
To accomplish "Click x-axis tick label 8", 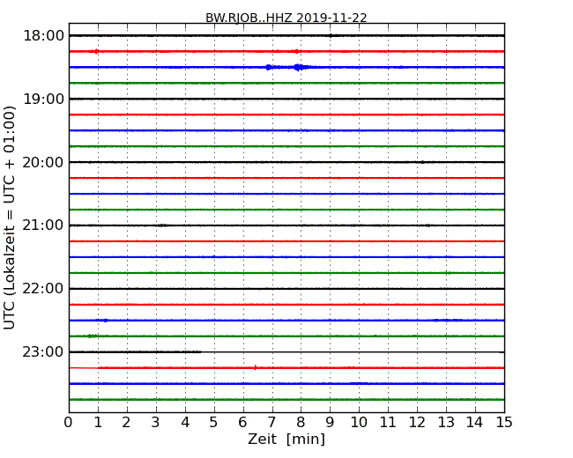I will [301, 422].
